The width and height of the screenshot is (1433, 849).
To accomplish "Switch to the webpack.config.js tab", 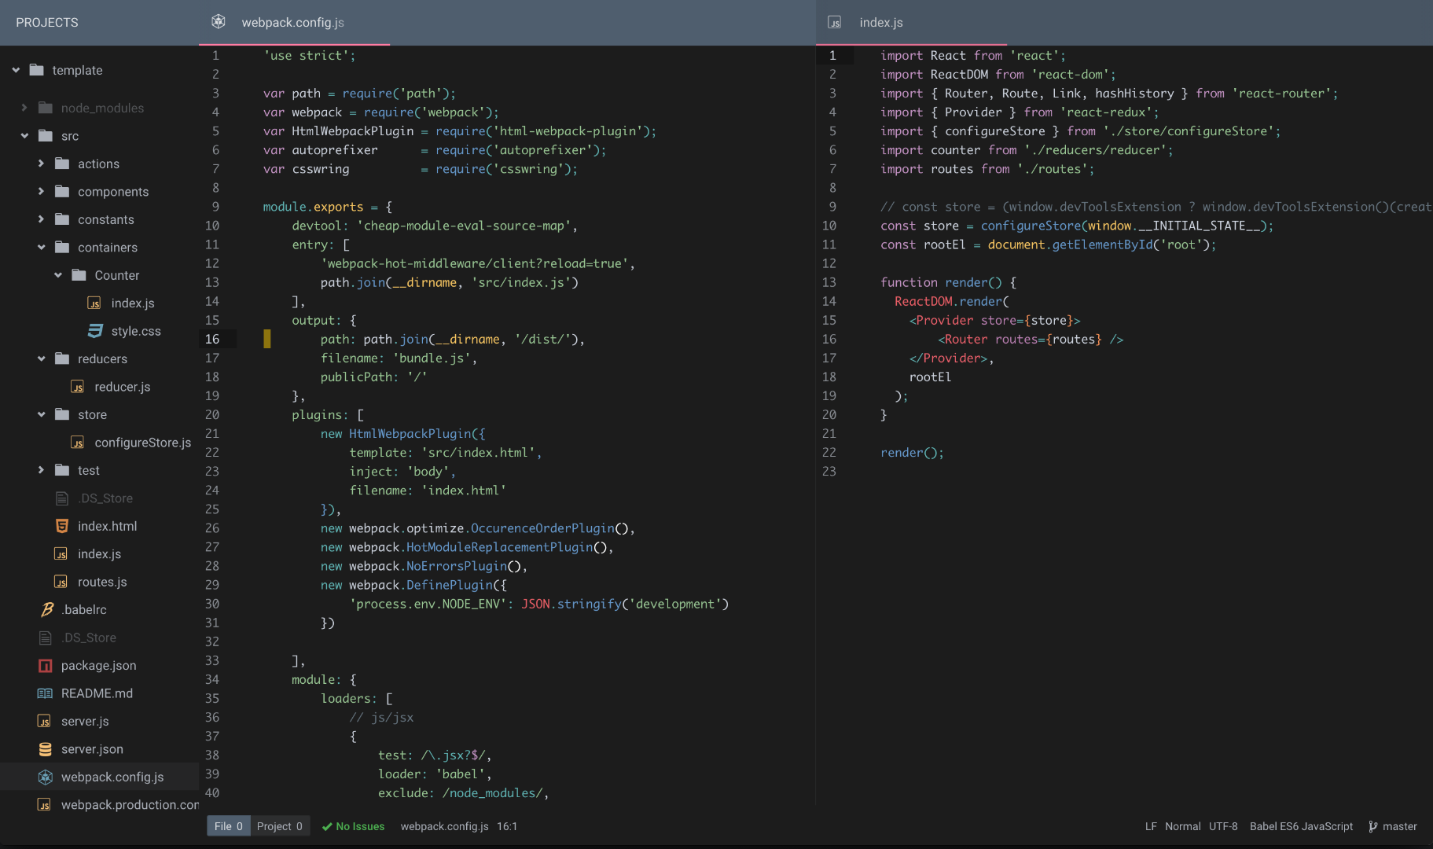I will (x=292, y=22).
